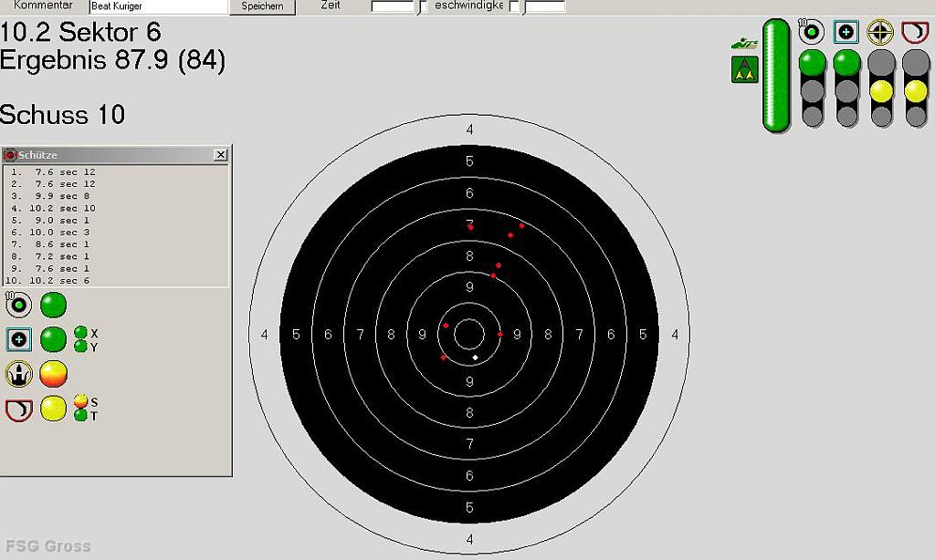This screenshot has width=935, height=560.
Task: Toggle the checkbox after the Geschwindigkeit label
Action: pyautogui.click(x=515, y=7)
